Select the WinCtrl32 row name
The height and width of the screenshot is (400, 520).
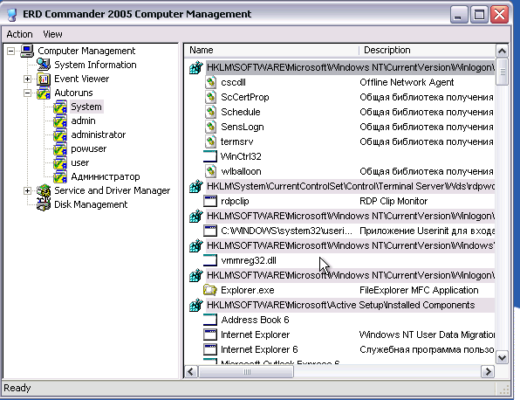(241, 156)
